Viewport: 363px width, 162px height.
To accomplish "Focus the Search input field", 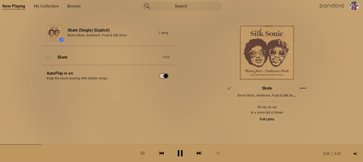I will [x=182, y=6].
